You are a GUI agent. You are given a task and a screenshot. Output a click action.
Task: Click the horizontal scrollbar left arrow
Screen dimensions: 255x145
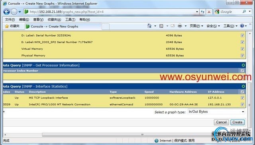(5, 135)
